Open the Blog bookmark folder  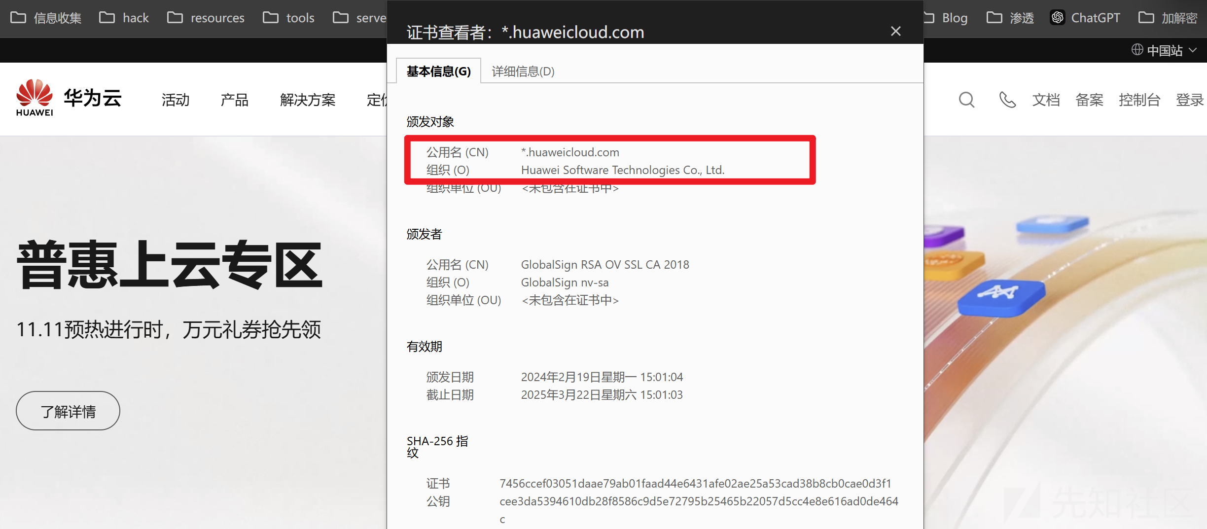[946, 18]
